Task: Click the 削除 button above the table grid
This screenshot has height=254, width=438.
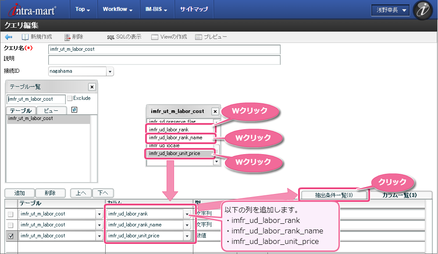Action: (50, 193)
